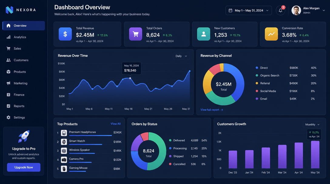
Task: Click the May '24 bar in Customers Growth
Action: pos(315,155)
